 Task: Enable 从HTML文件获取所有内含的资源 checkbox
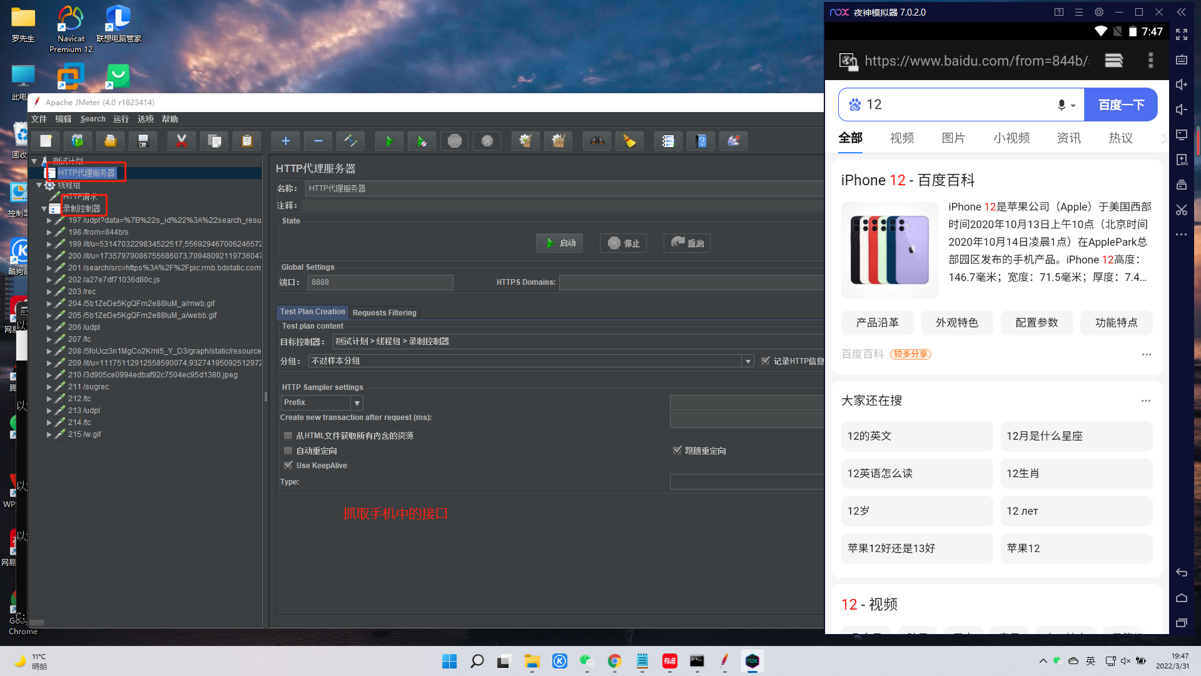click(288, 436)
